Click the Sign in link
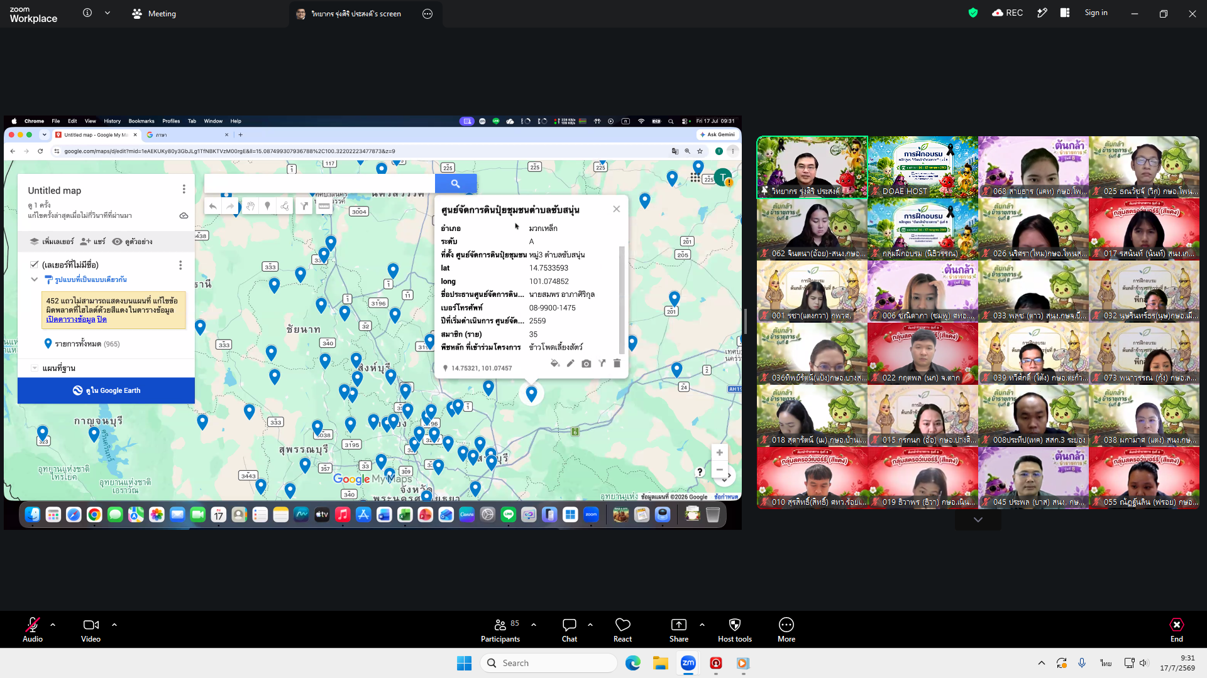This screenshot has height=678, width=1207. [x=1096, y=13]
